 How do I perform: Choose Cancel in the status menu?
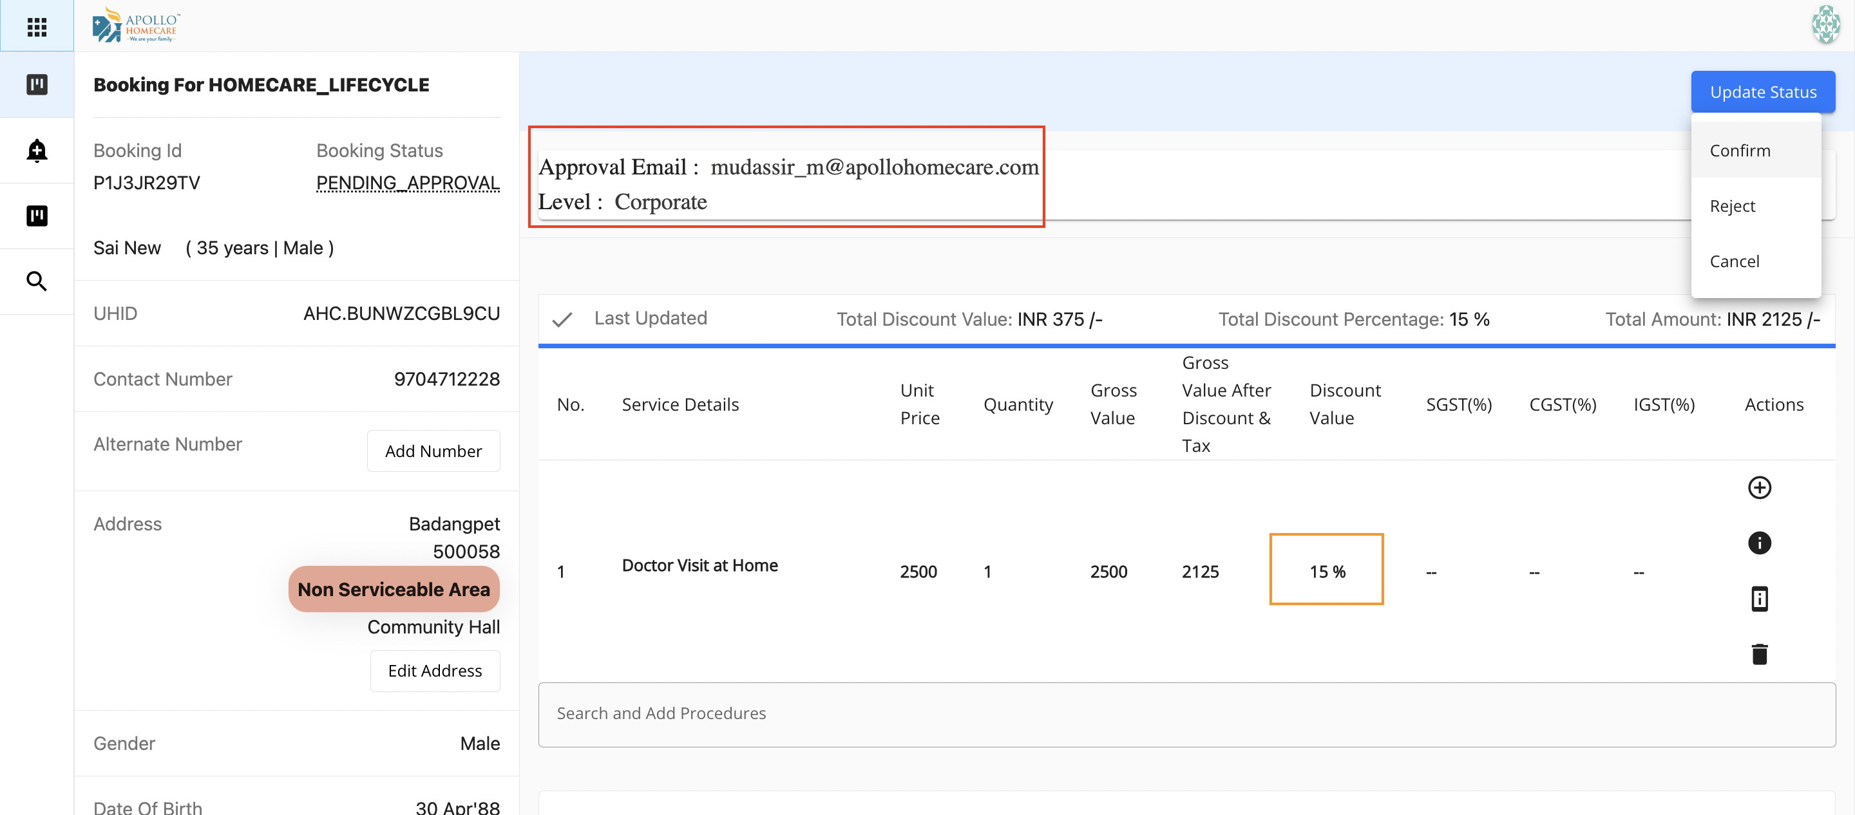point(1734,261)
